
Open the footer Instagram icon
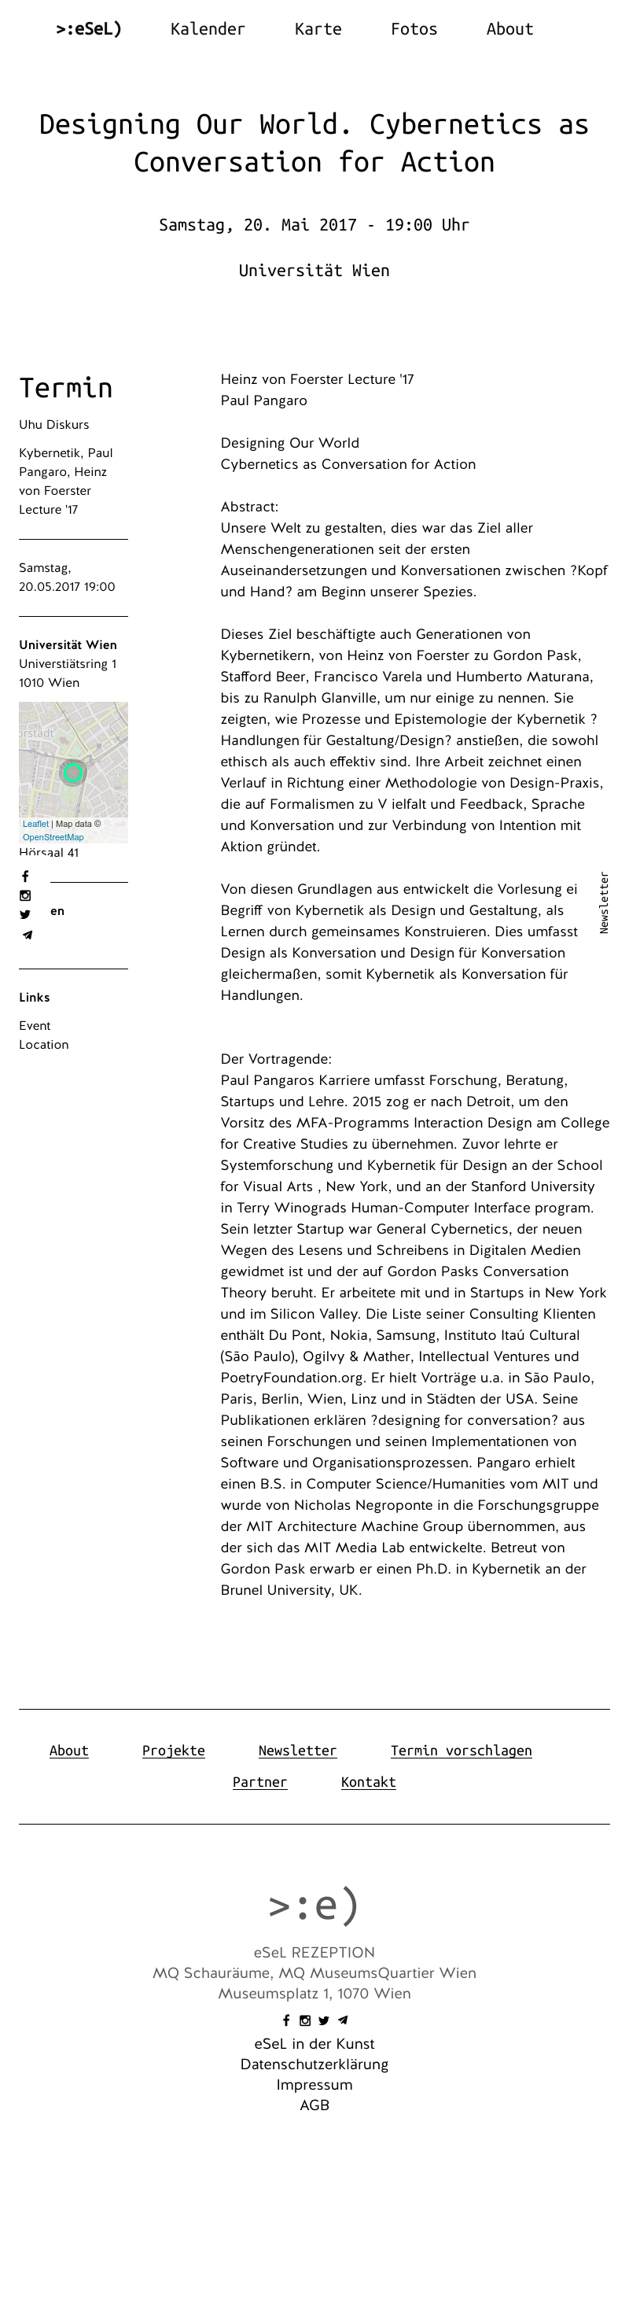click(305, 2020)
